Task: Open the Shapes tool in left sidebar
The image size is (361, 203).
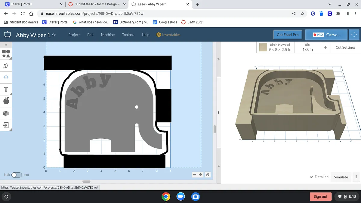Action: 6,54
